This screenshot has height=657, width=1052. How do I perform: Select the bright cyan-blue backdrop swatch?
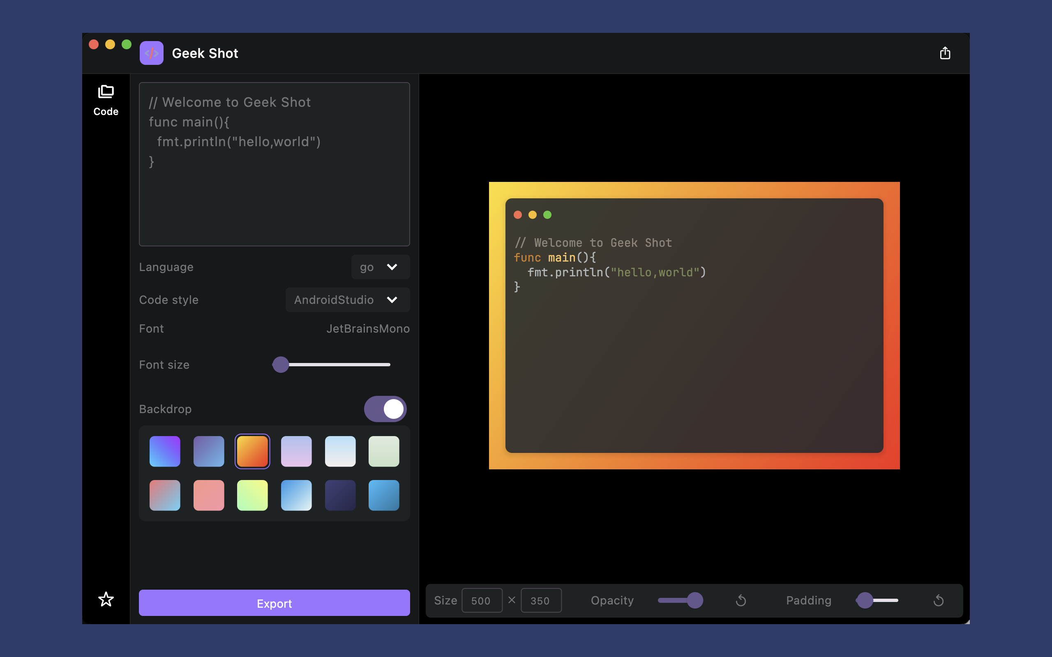coord(384,495)
